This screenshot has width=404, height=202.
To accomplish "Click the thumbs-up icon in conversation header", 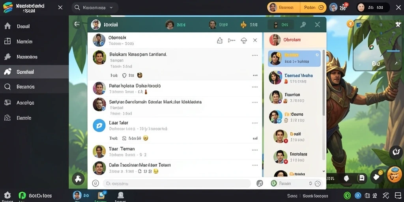I will (x=219, y=41).
